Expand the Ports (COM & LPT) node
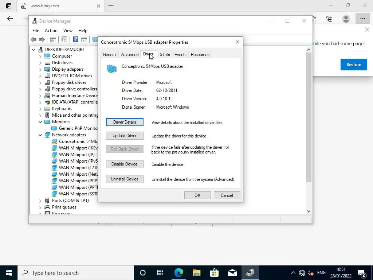 pos(40,201)
